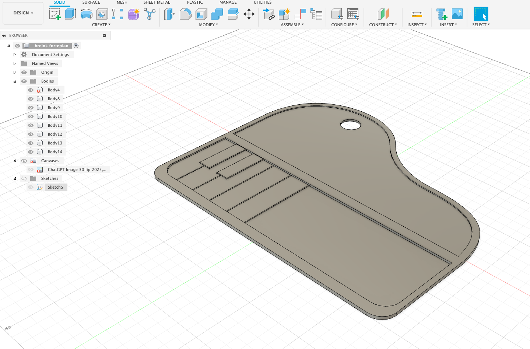Select the Press Pull tool
The image size is (530, 349).
(x=169, y=14)
